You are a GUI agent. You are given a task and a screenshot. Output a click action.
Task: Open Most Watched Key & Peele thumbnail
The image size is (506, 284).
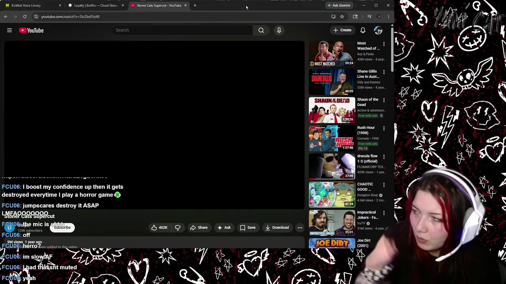332,54
